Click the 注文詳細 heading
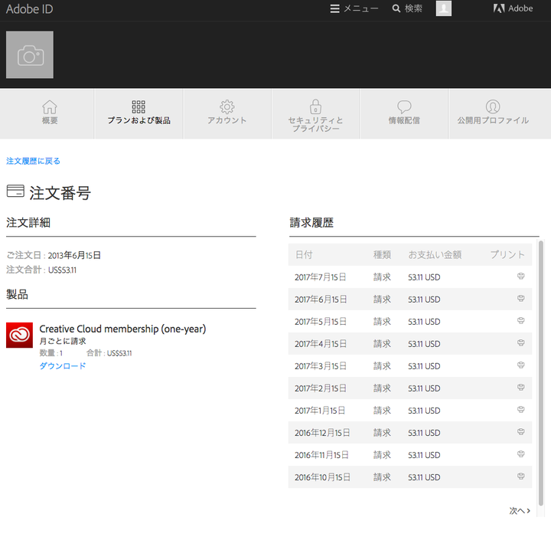 28,223
